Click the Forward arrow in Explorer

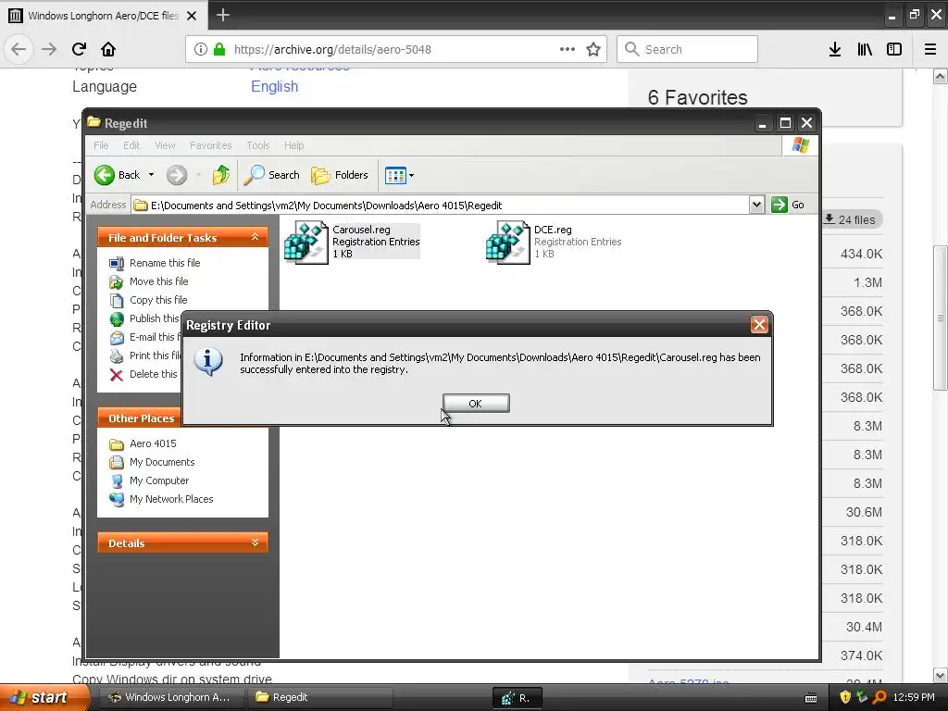tap(177, 175)
